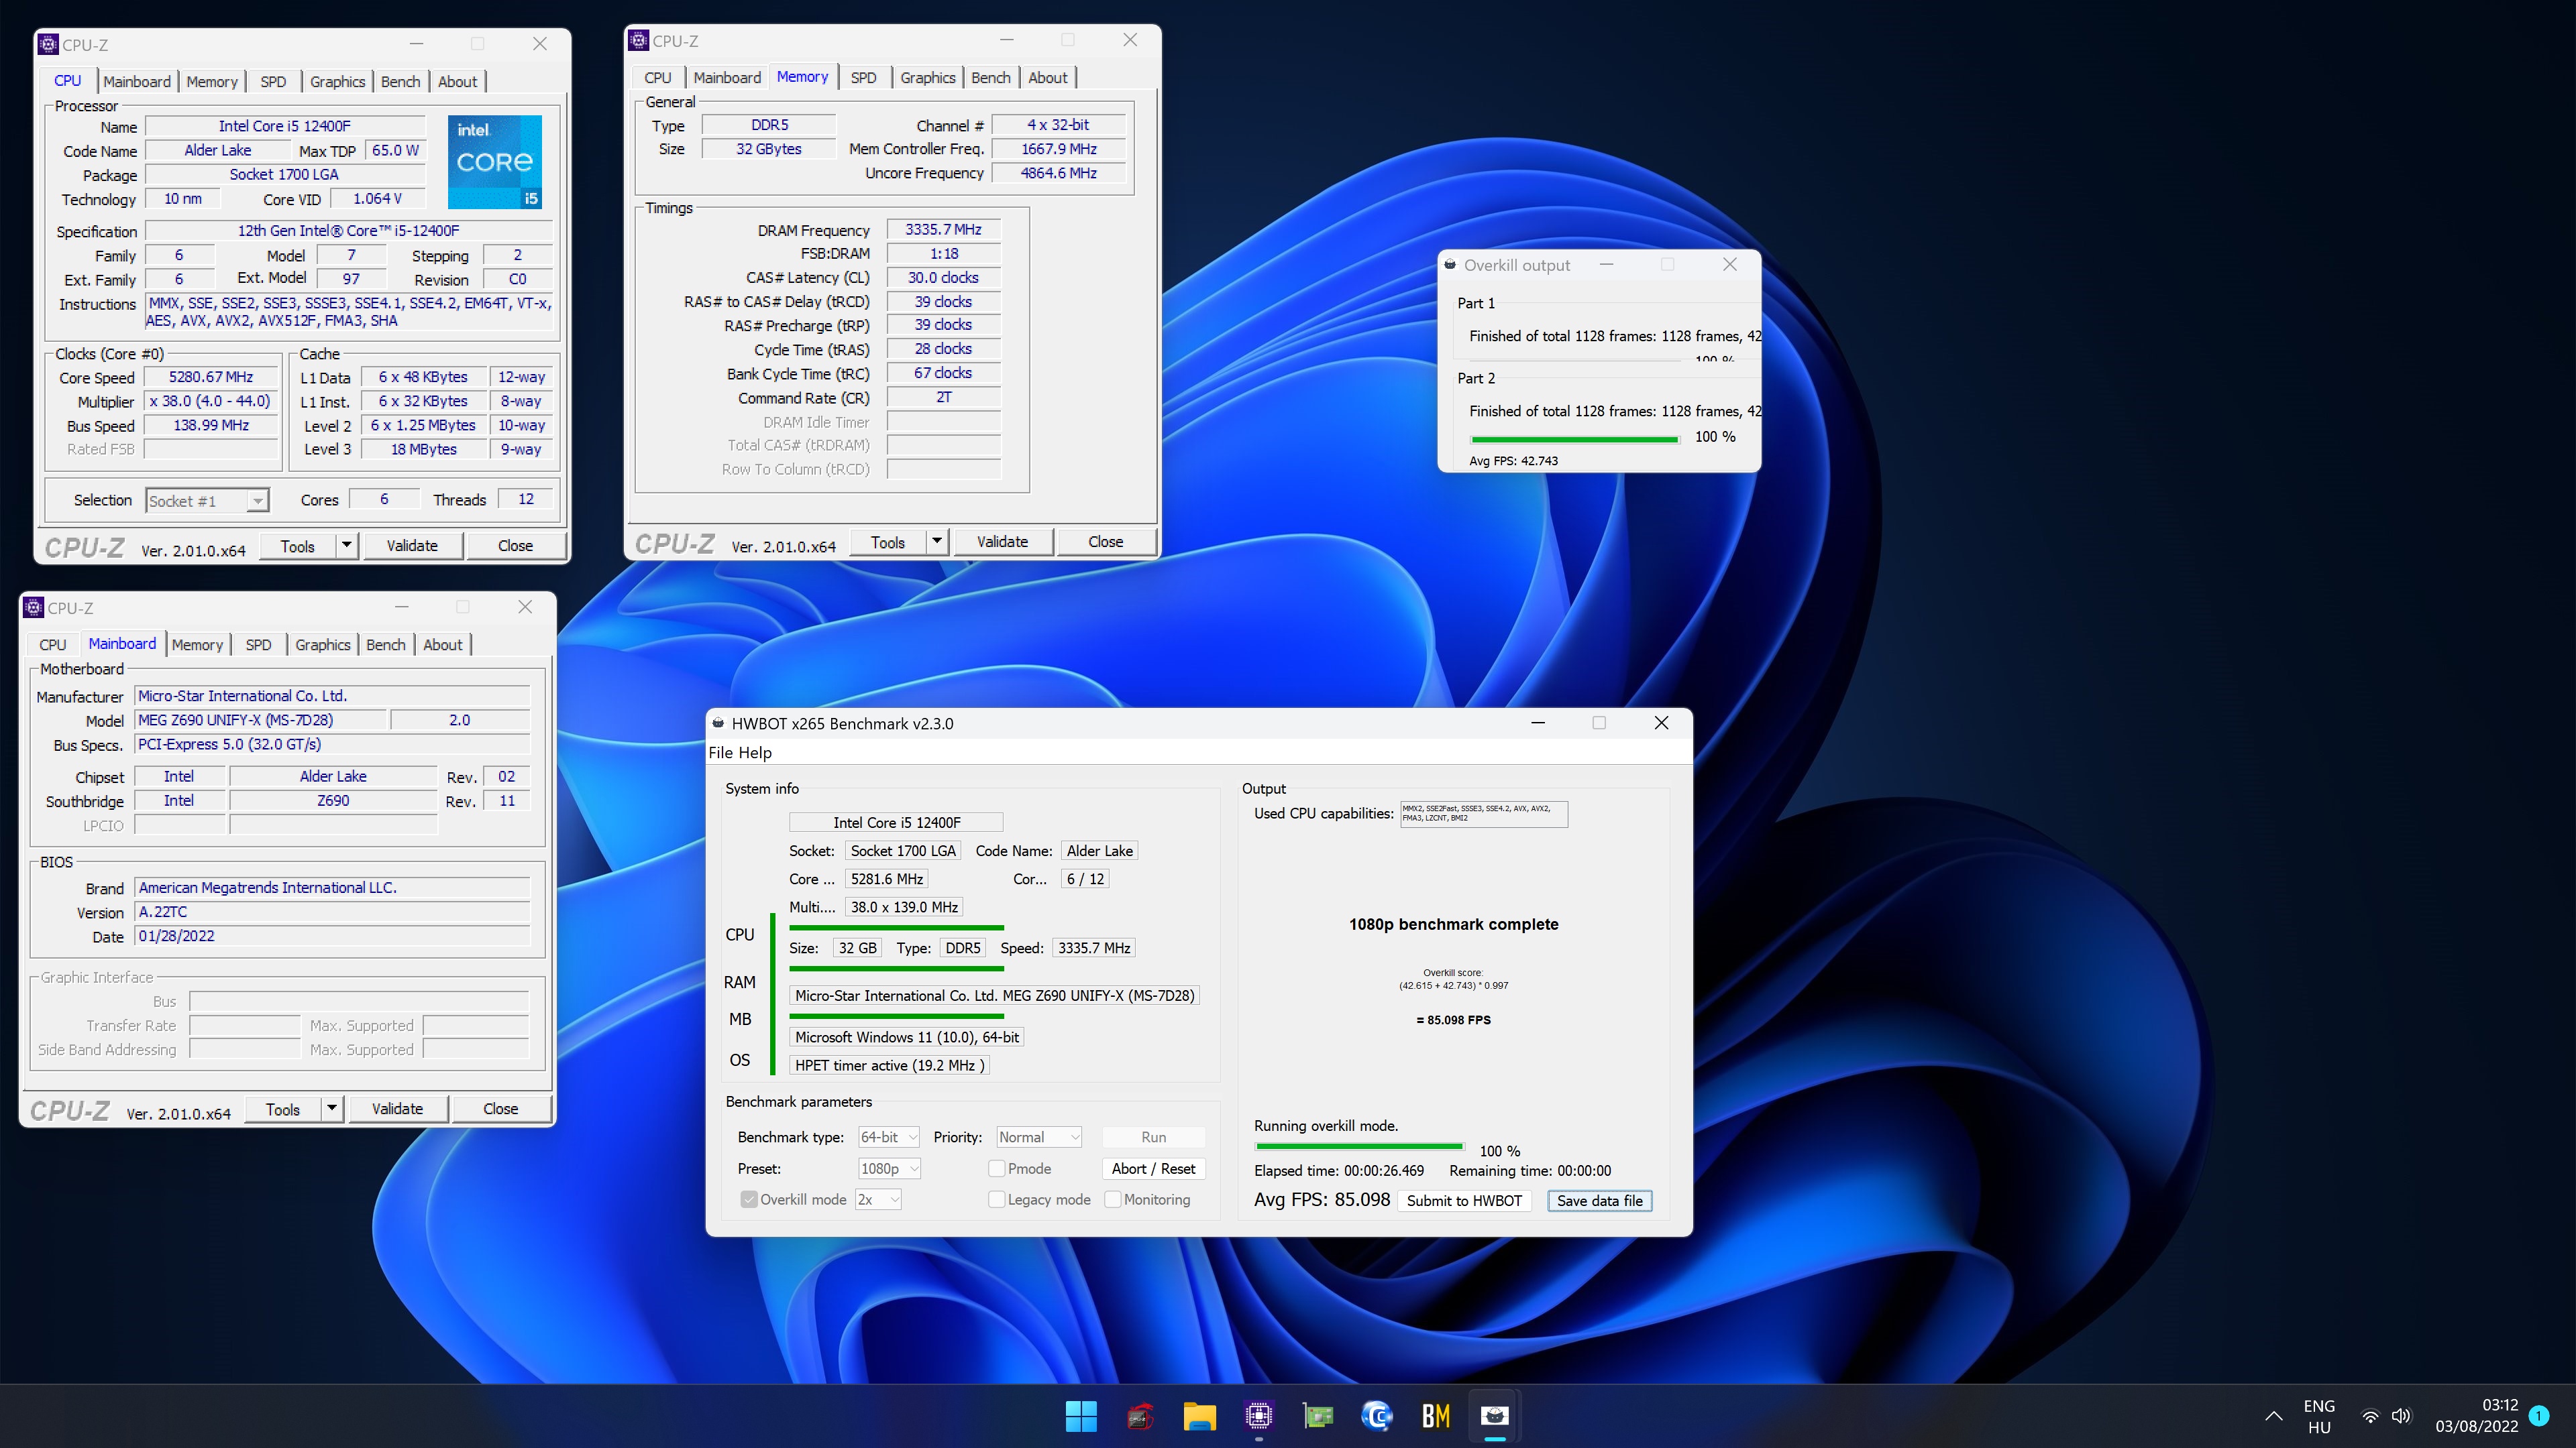Click CPU-Z title icon in CPU tab window
Image resolution: width=2576 pixels, height=1448 pixels.
pyautogui.click(x=48, y=44)
